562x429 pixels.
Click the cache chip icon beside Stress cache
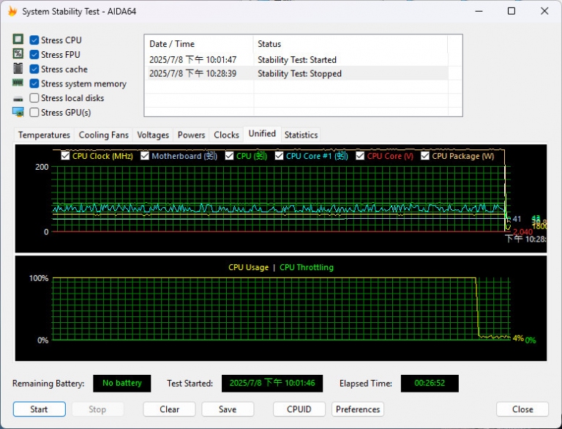[x=18, y=69]
